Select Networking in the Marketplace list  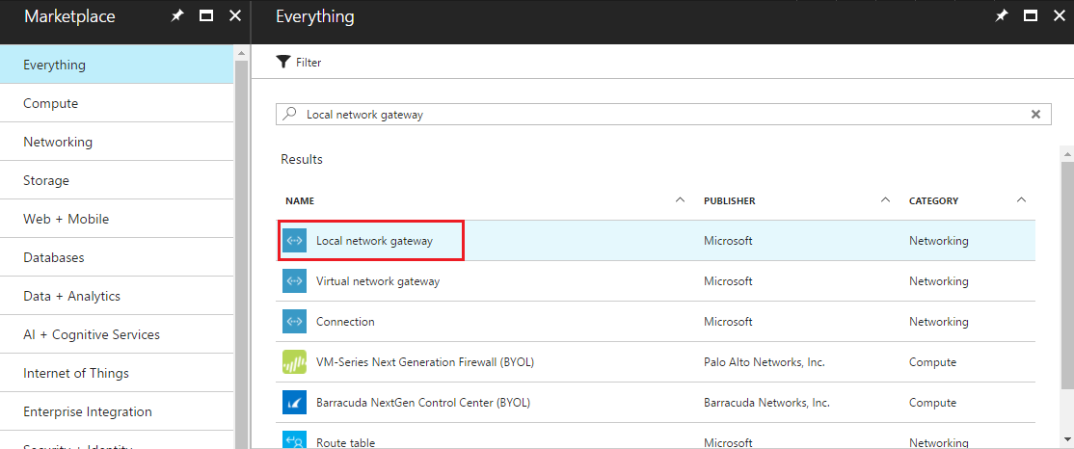[x=58, y=142]
